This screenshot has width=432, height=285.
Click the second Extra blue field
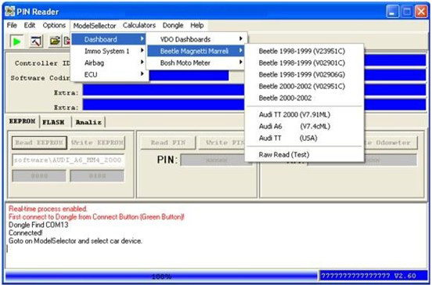tap(164, 105)
